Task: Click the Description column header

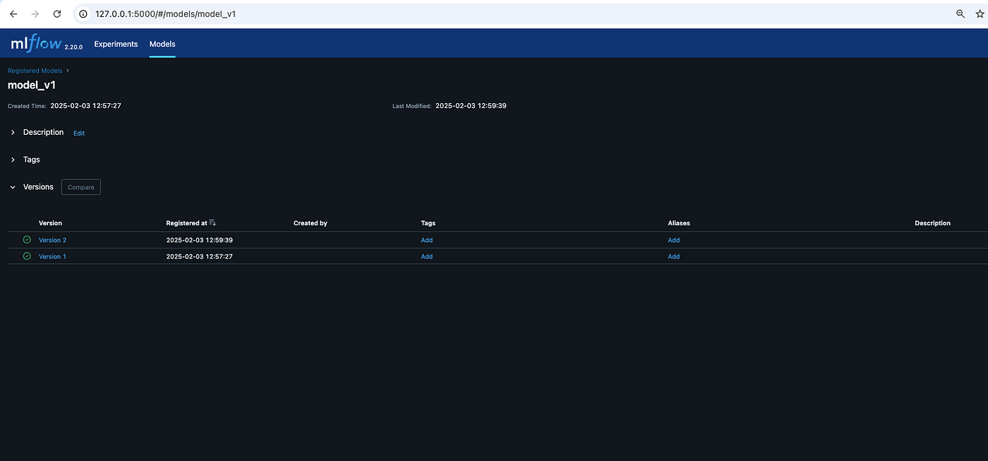Action: pyautogui.click(x=932, y=223)
